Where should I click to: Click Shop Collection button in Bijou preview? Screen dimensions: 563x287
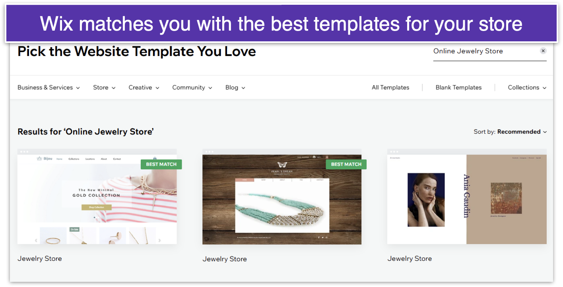coord(97,207)
